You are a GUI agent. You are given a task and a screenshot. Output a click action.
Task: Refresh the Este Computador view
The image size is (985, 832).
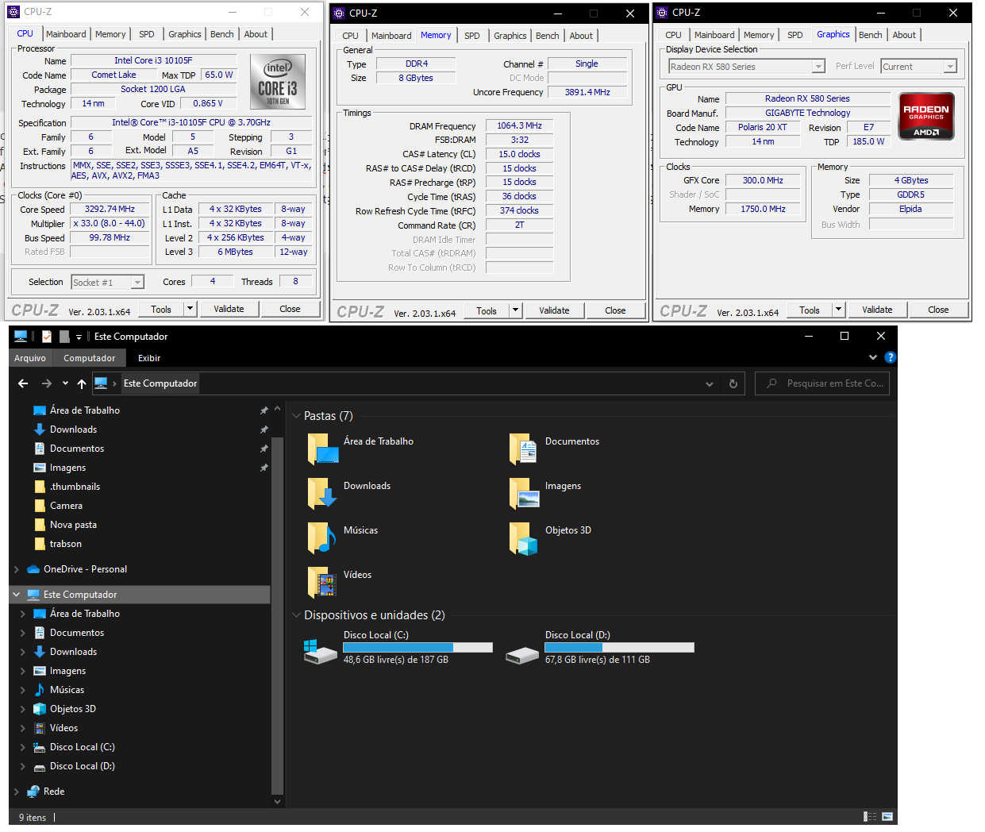733,383
